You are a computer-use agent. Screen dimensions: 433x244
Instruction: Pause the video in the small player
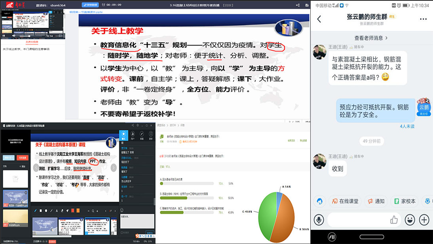(x=4, y=36)
